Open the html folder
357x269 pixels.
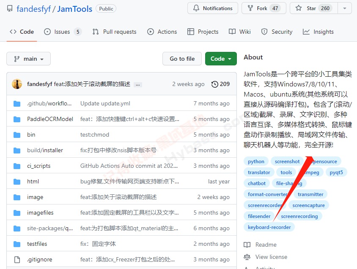(x=33, y=182)
